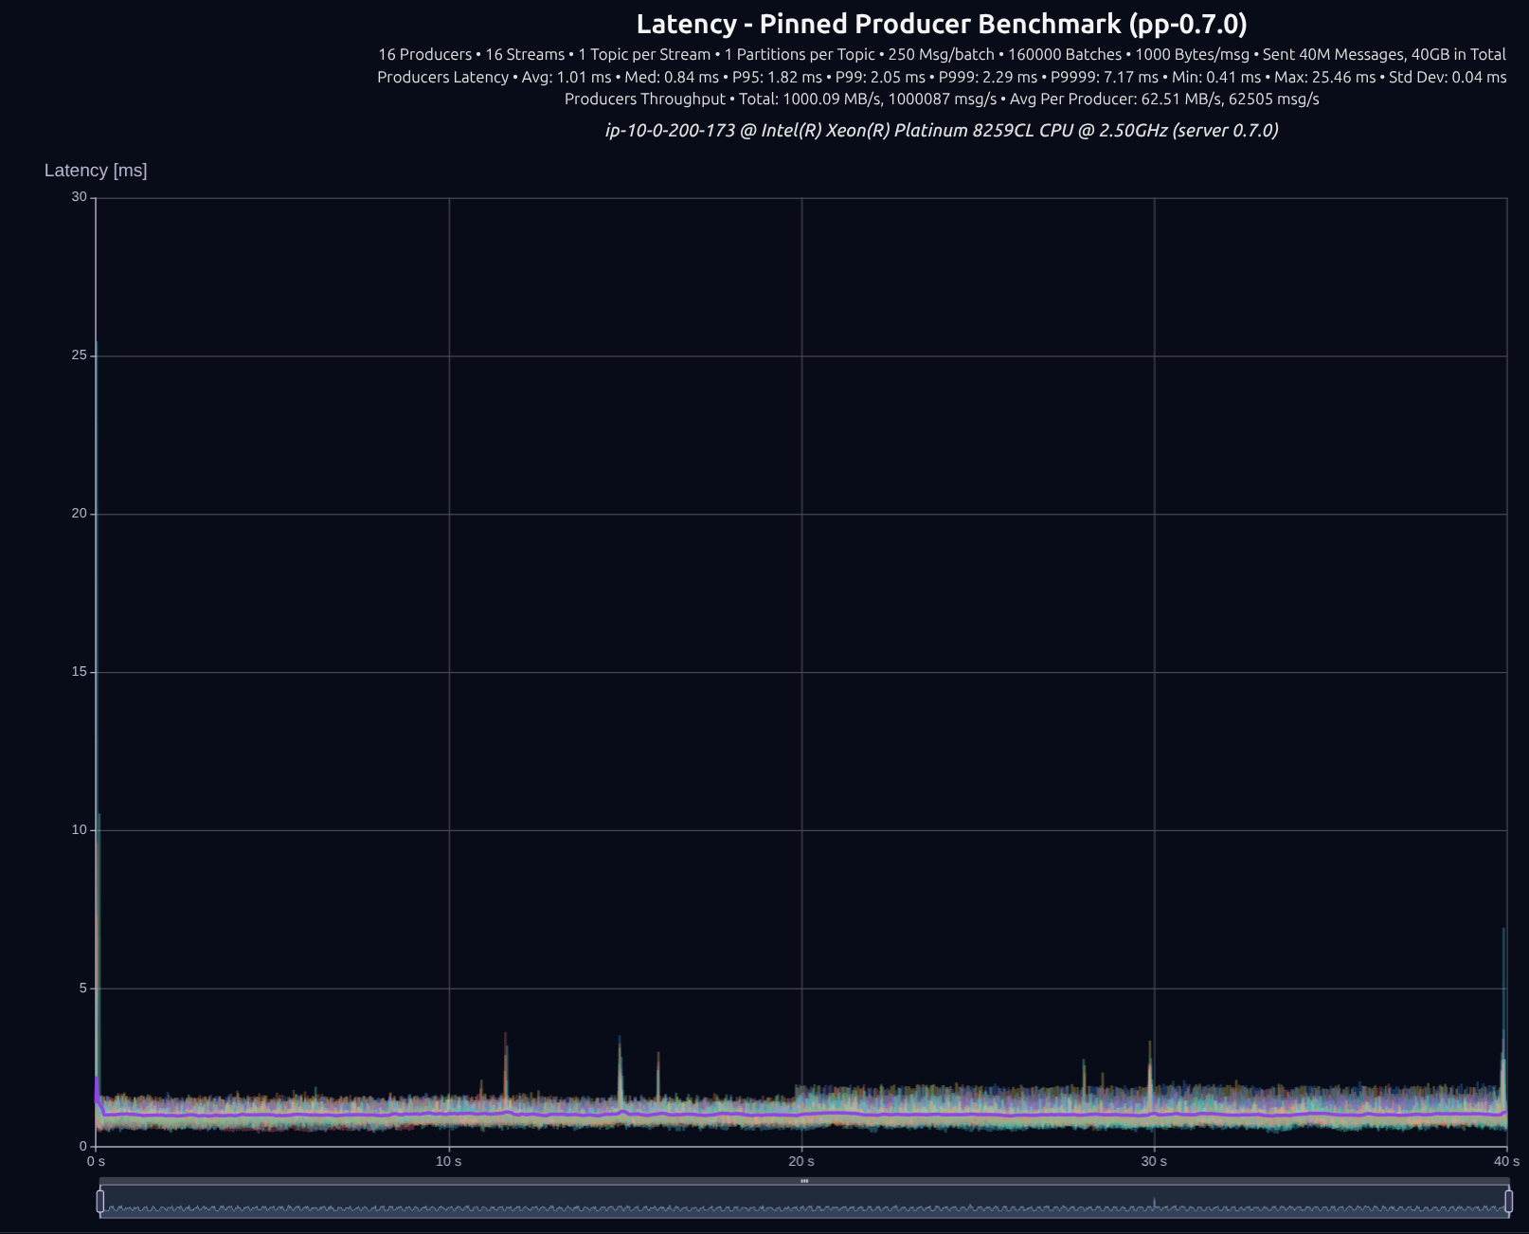Click the '16 Producers' benchmark parameters line
Screen dimensions: 1529x1234
click(x=941, y=54)
